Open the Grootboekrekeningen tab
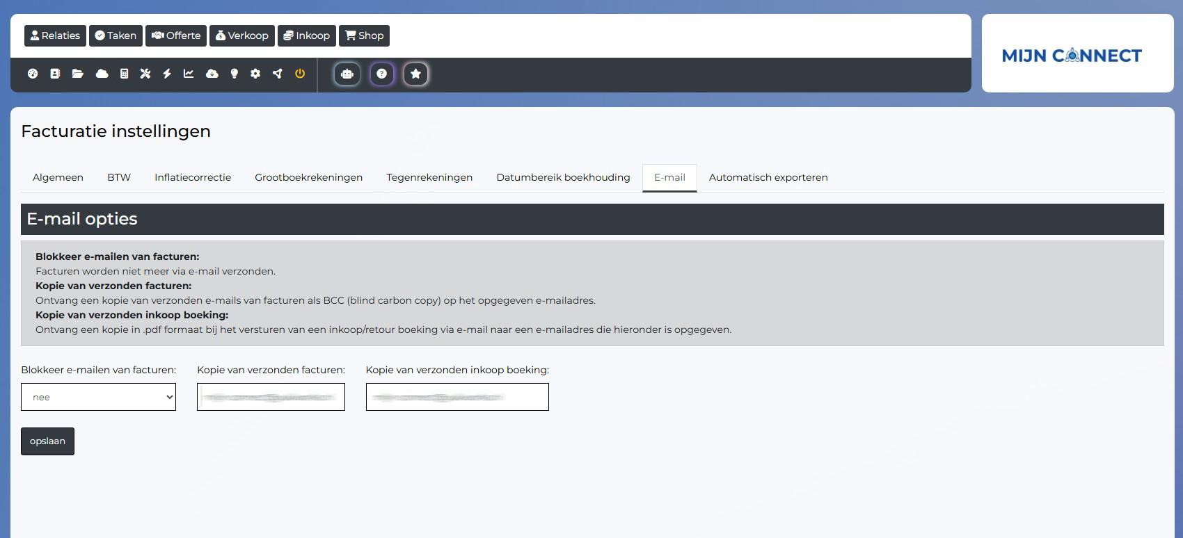The height and width of the screenshot is (538, 1183). click(x=308, y=177)
